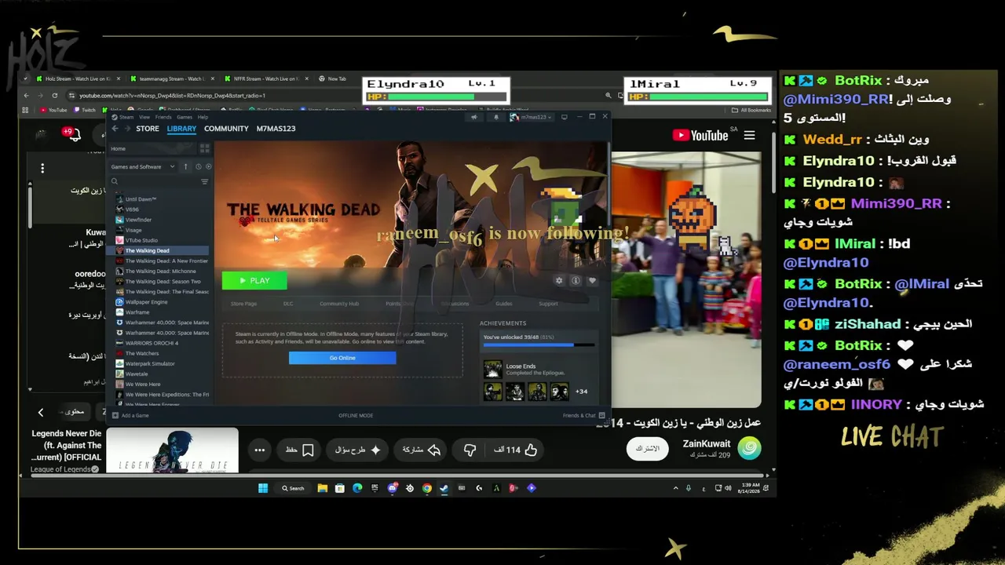Select Warframe in game list

coord(162,312)
